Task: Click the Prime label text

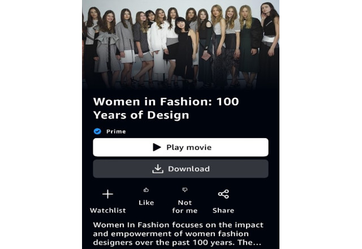Action: 116,131
